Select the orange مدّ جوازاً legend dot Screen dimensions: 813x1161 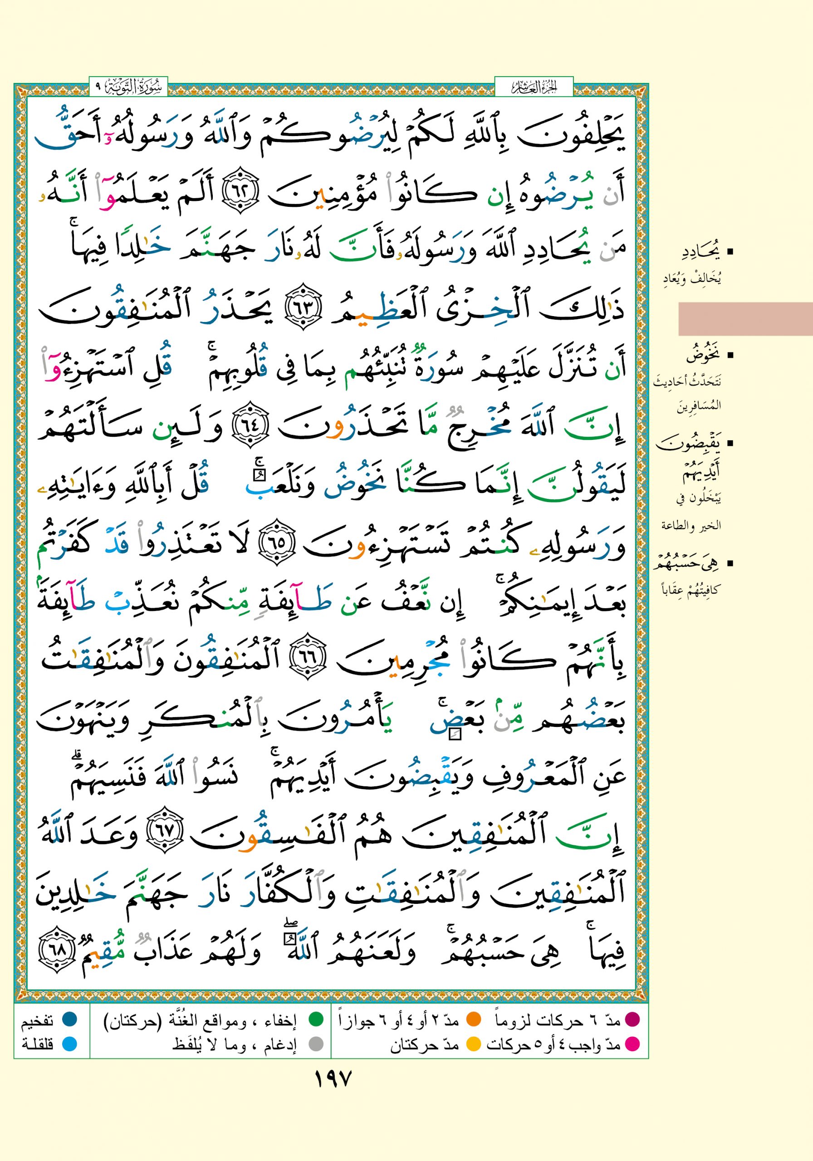click(474, 1019)
